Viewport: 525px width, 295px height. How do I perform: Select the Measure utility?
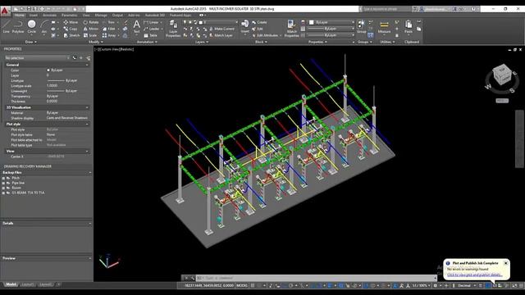384,26
